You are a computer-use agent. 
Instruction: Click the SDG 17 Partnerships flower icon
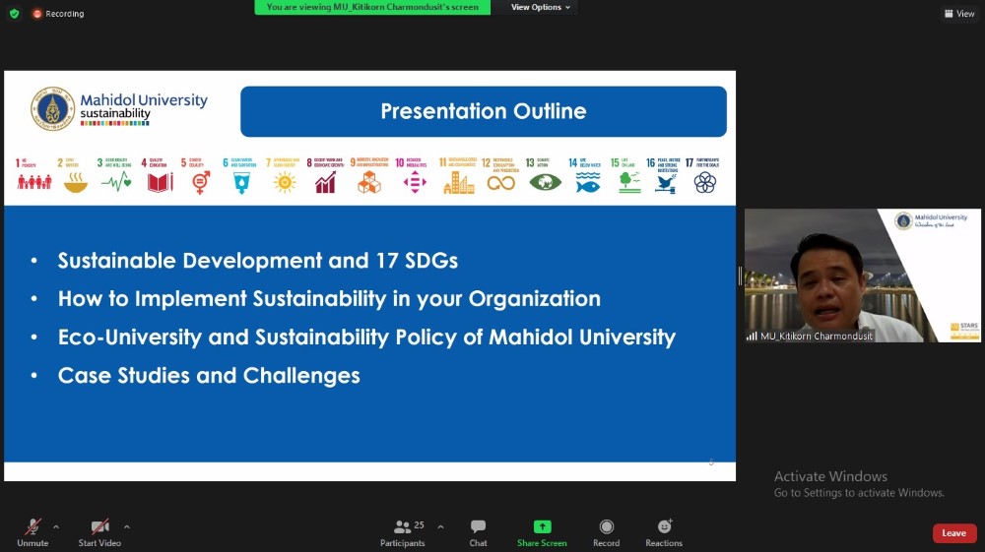(x=705, y=183)
